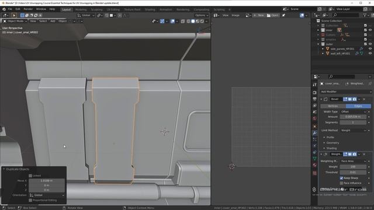Screen dimensions: 374x210
Task: Expand the side_panels_HP.001 object
Action: pos(323,49)
